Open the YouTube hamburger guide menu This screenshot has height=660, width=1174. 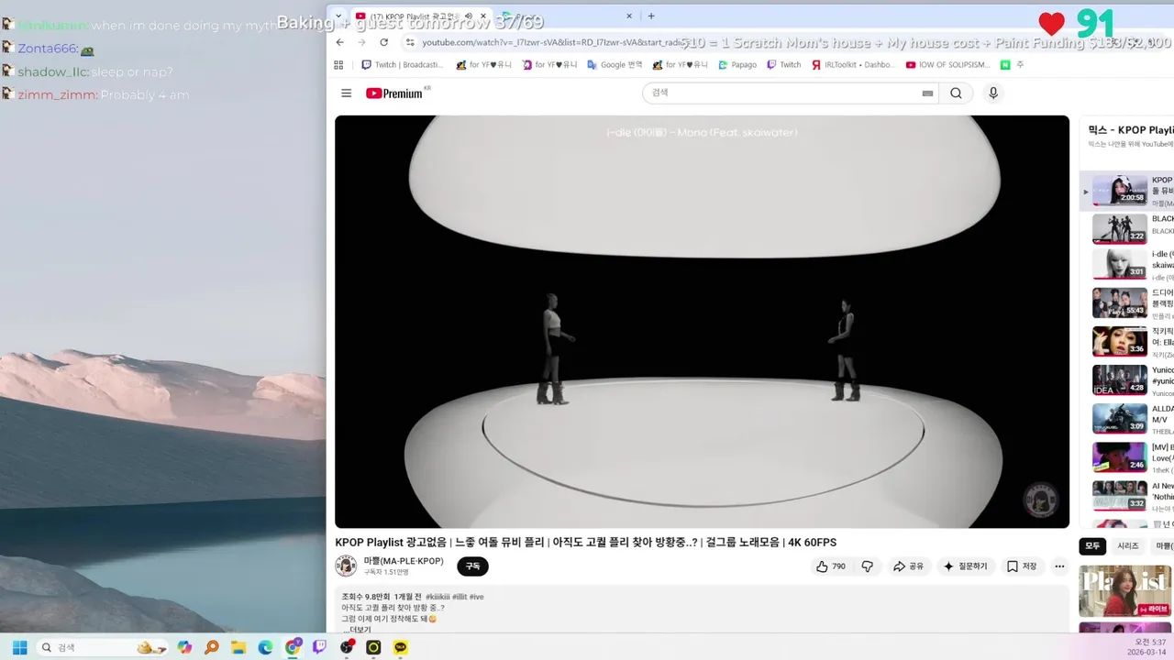coord(346,93)
